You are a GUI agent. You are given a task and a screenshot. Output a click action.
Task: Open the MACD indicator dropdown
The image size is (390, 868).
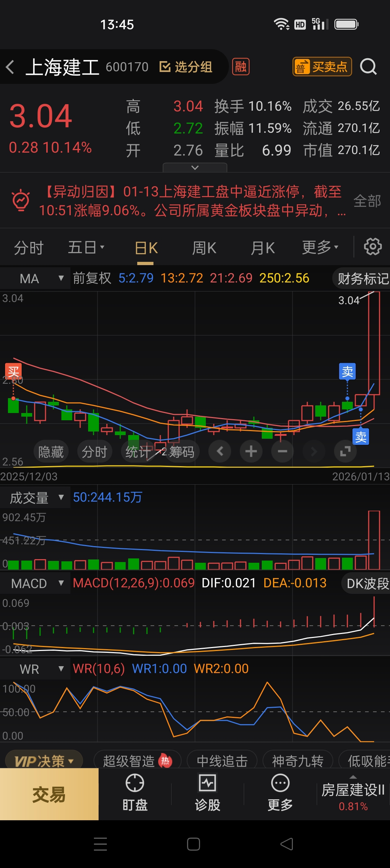click(x=35, y=583)
